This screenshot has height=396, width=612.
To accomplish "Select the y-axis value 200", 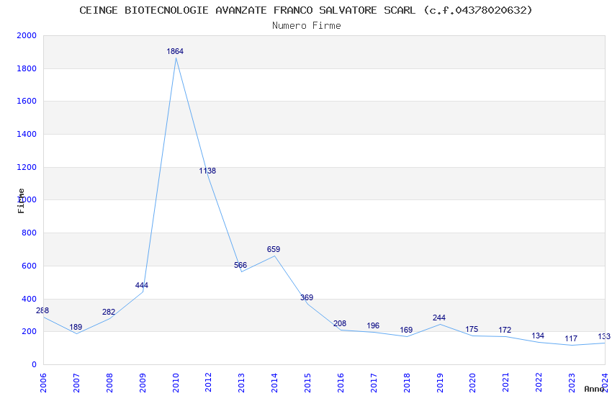I will pos(29,332).
